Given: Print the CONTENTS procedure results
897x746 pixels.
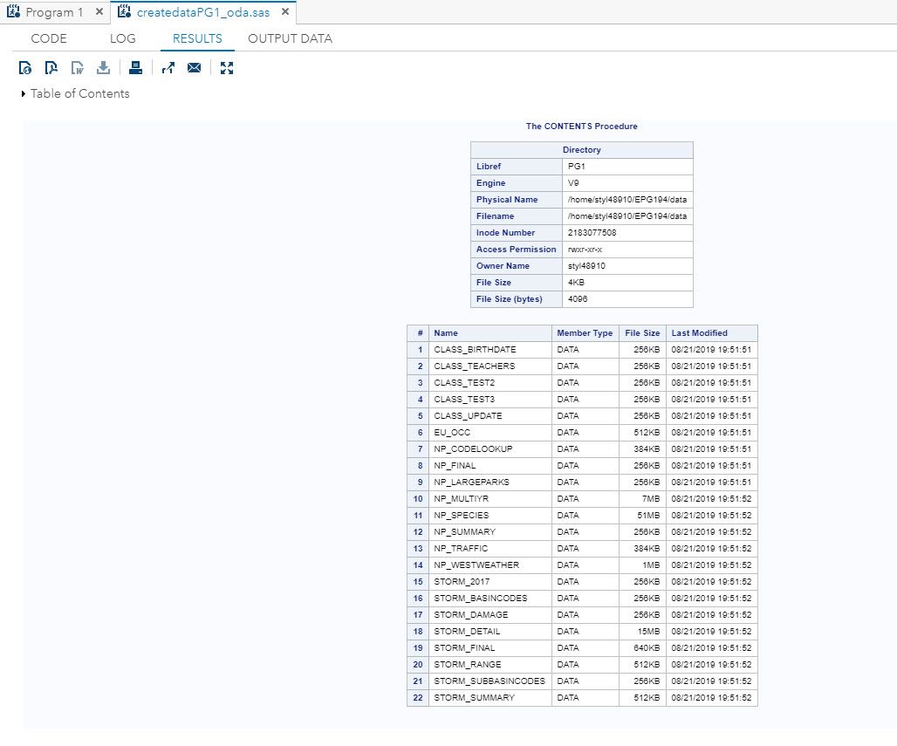Looking at the screenshot, I should (135, 67).
